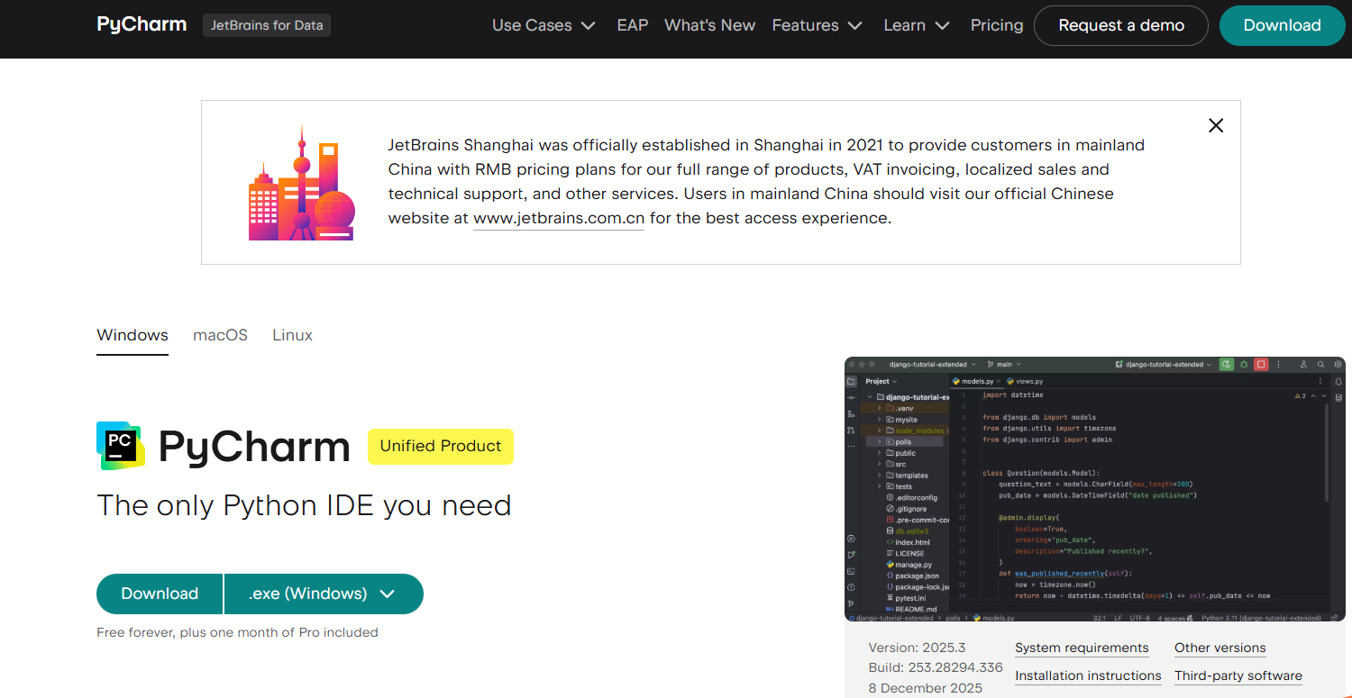This screenshot has height=698, width=1352.
Task: Click the 'Build: 253.28294.336' text
Action: (x=936, y=667)
